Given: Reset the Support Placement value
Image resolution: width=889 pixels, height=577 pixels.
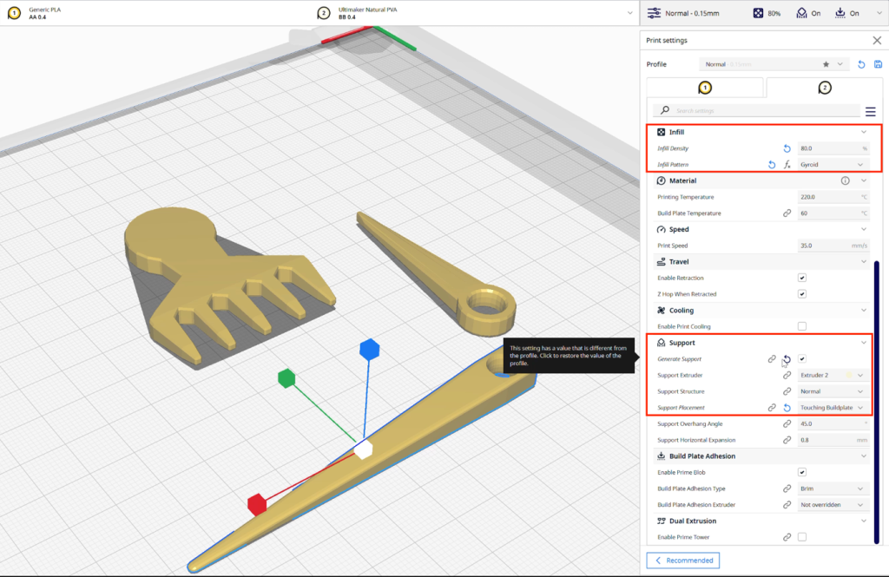Looking at the screenshot, I should click(787, 408).
